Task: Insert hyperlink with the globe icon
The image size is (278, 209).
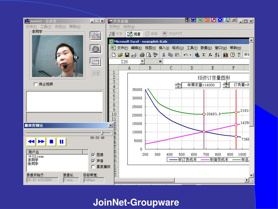Action: point(197,55)
